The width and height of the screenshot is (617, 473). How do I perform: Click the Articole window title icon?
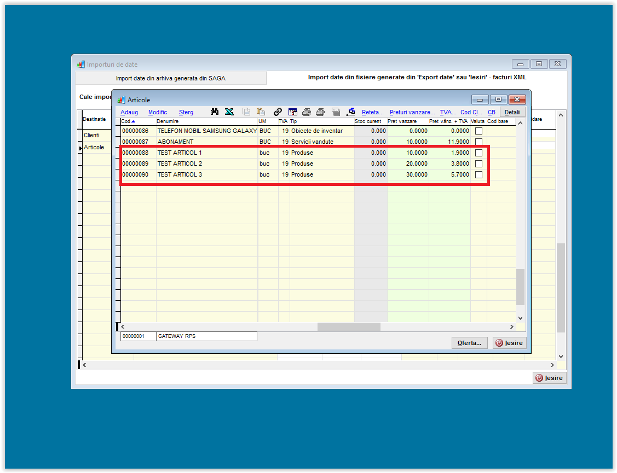point(121,100)
